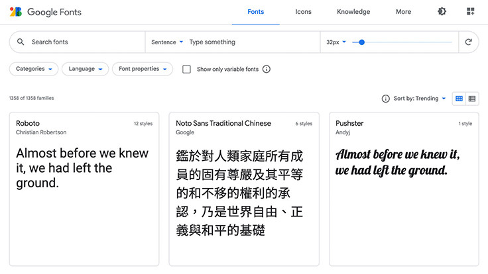This screenshot has width=488, height=274.
Task: Click the font size slider handle
Action: click(x=361, y=42)
